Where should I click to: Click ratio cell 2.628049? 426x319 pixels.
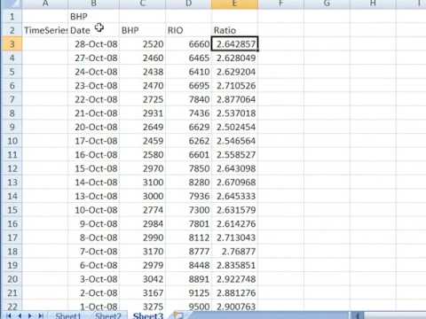coord(234,58)
